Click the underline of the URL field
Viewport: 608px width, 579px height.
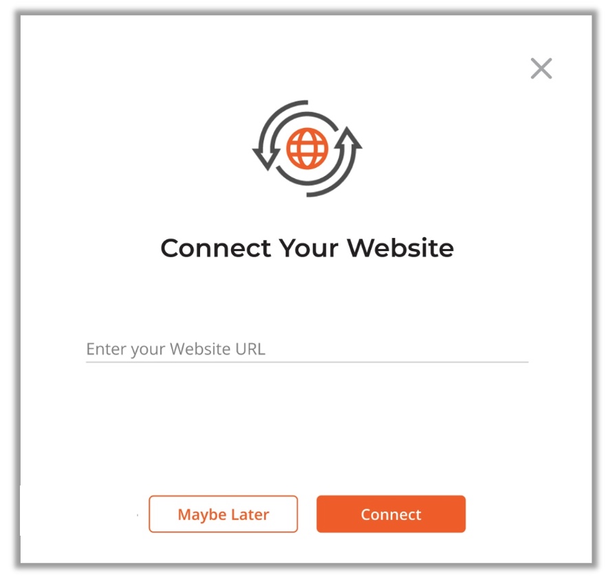(x=307, y=362)
